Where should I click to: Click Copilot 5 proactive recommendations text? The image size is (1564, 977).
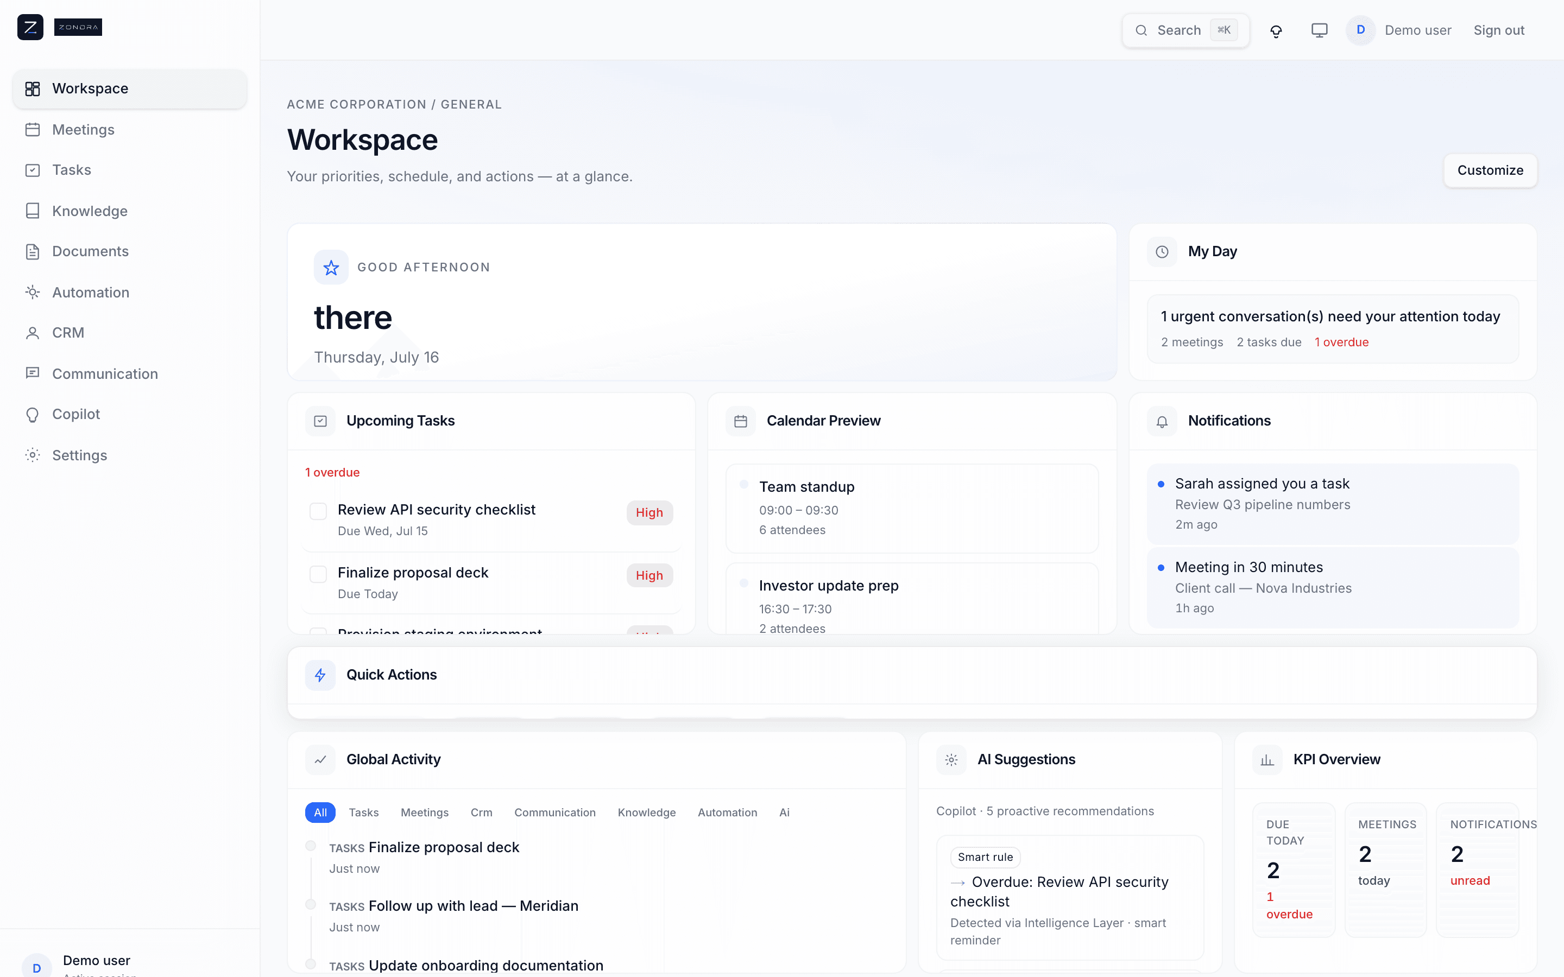click(1045, 811)
